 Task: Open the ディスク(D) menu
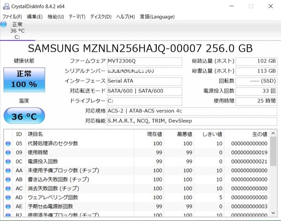[x=101, y=17]
